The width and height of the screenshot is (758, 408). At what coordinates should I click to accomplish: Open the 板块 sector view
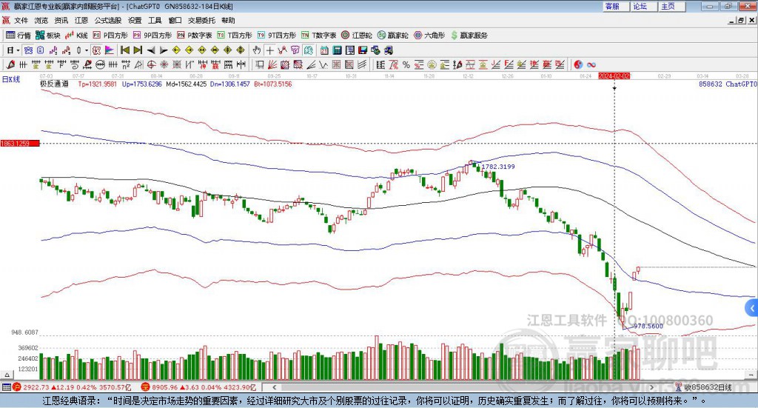(47, 36)
